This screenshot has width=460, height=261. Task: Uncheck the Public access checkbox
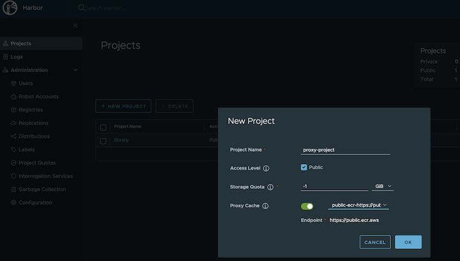pyautogui.click(x=304, y=168)
